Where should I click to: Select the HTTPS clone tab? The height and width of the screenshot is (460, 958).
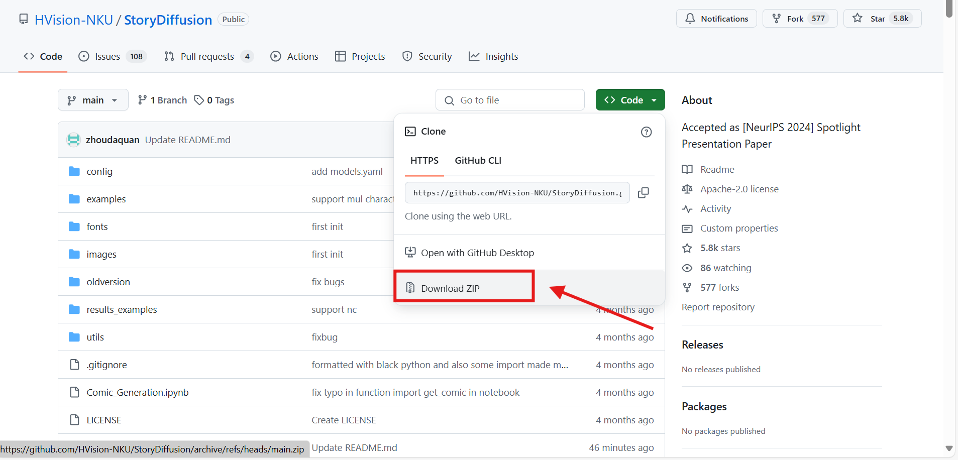tap(424, 161)
